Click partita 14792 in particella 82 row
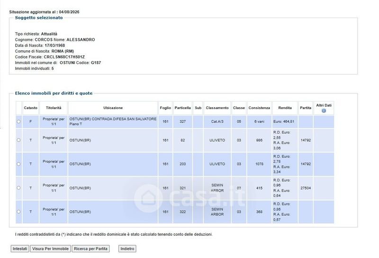Screen dimensions: 379x258 306,140
